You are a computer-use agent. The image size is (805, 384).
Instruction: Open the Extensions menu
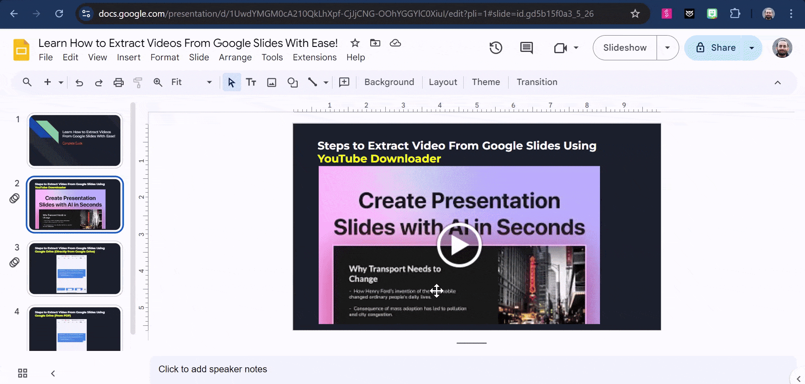click(x=314, y=57)
